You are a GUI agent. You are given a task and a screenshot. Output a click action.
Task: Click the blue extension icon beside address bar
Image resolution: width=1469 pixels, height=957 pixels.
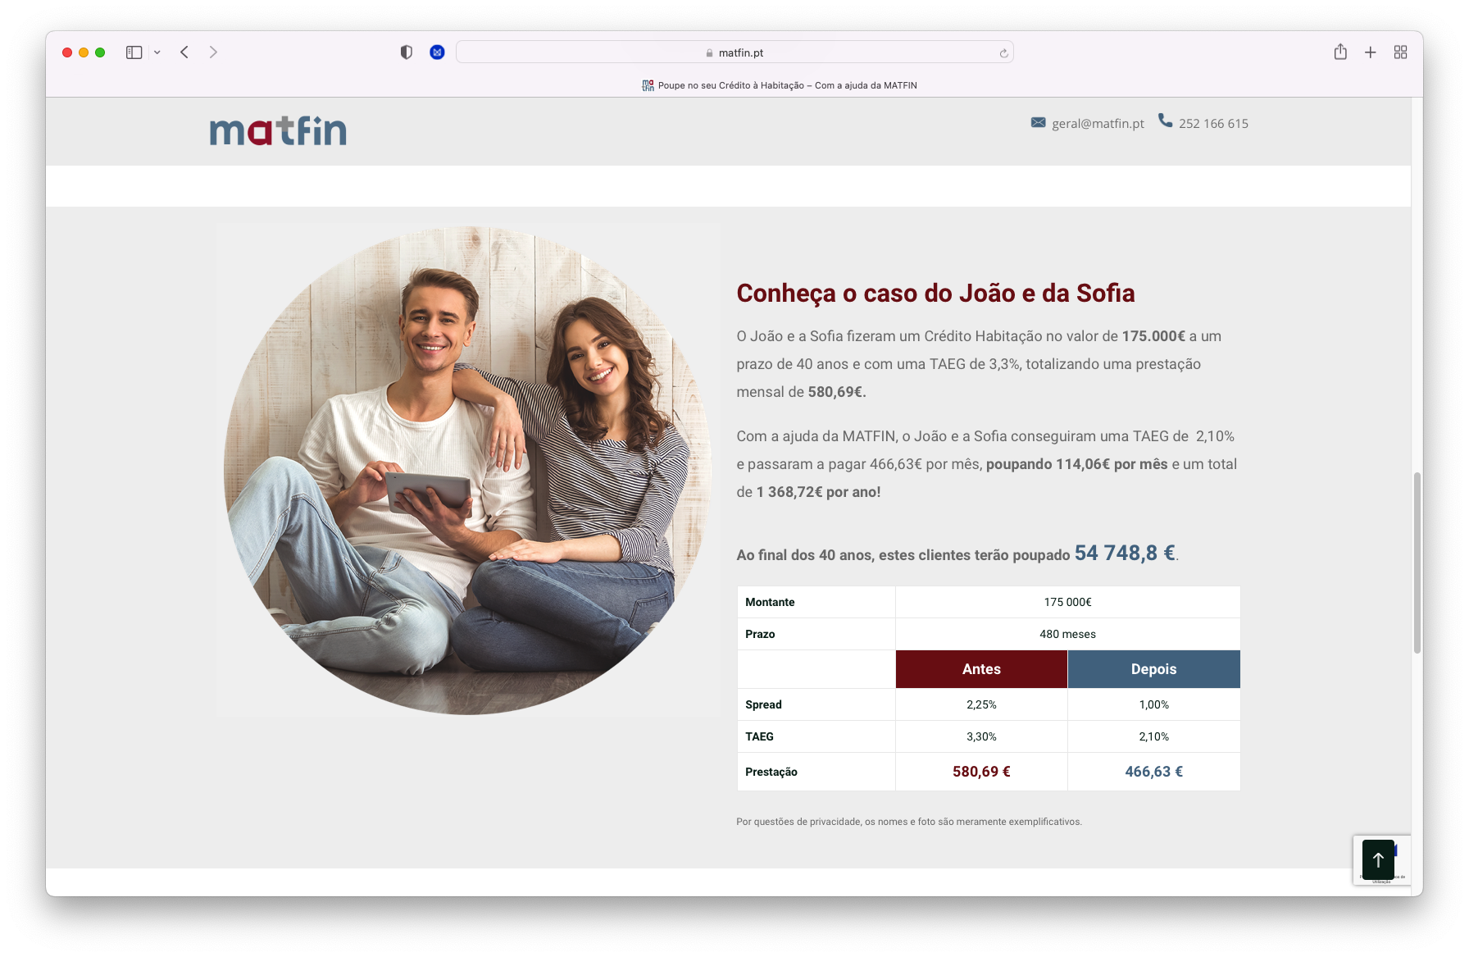click(437, 52)
